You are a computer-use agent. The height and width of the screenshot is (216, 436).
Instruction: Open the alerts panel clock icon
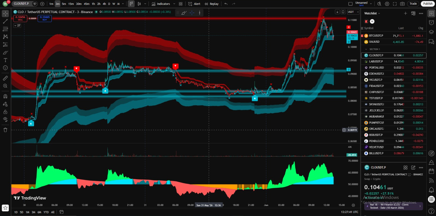tap(431, 22)
